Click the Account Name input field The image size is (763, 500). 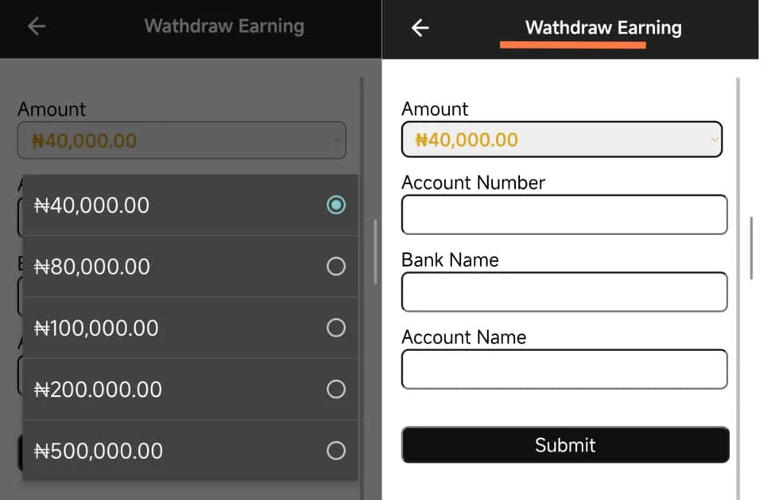click(x=564, y=369)
